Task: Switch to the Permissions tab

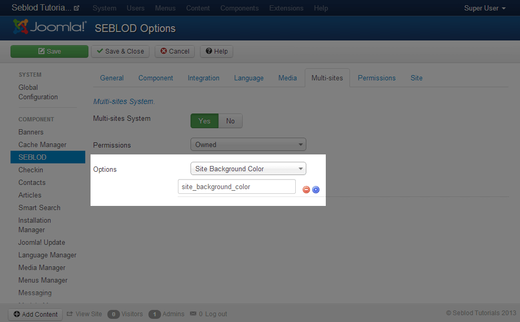Action: (377, 78)
